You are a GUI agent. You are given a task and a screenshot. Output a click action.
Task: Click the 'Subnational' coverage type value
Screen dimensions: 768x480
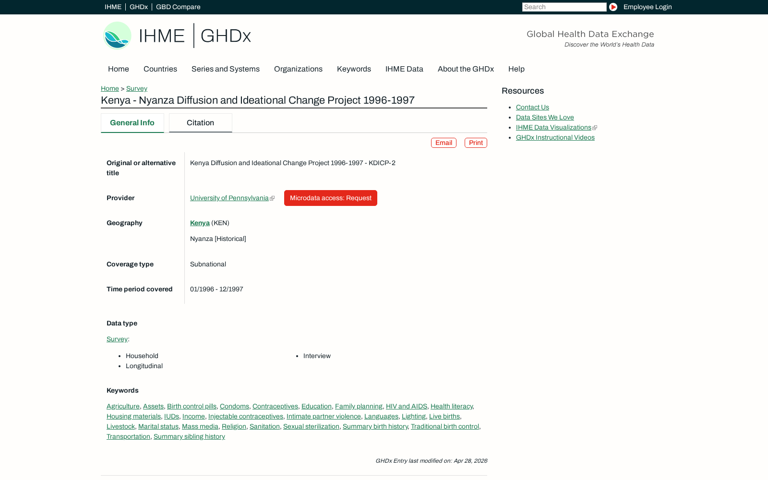tap(208, 264)
